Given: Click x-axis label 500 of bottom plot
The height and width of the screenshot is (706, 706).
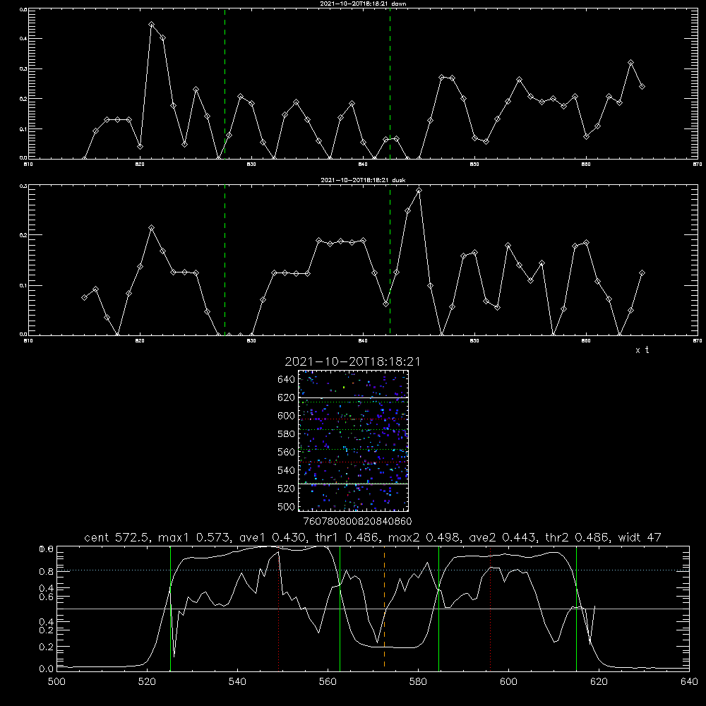Looking at the screenshot, I should pos(56,682).
